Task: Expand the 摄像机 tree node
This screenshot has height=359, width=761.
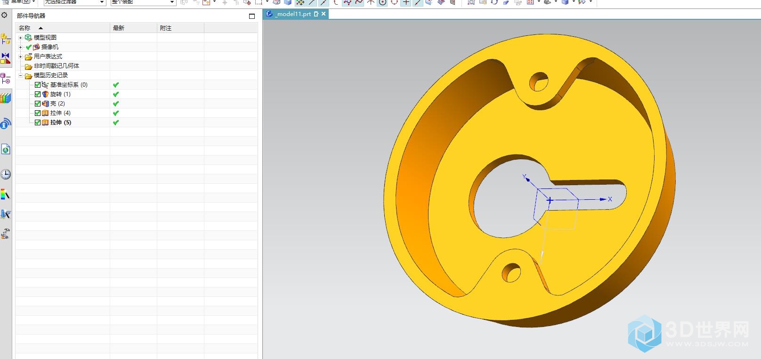Action: point(20,47)
